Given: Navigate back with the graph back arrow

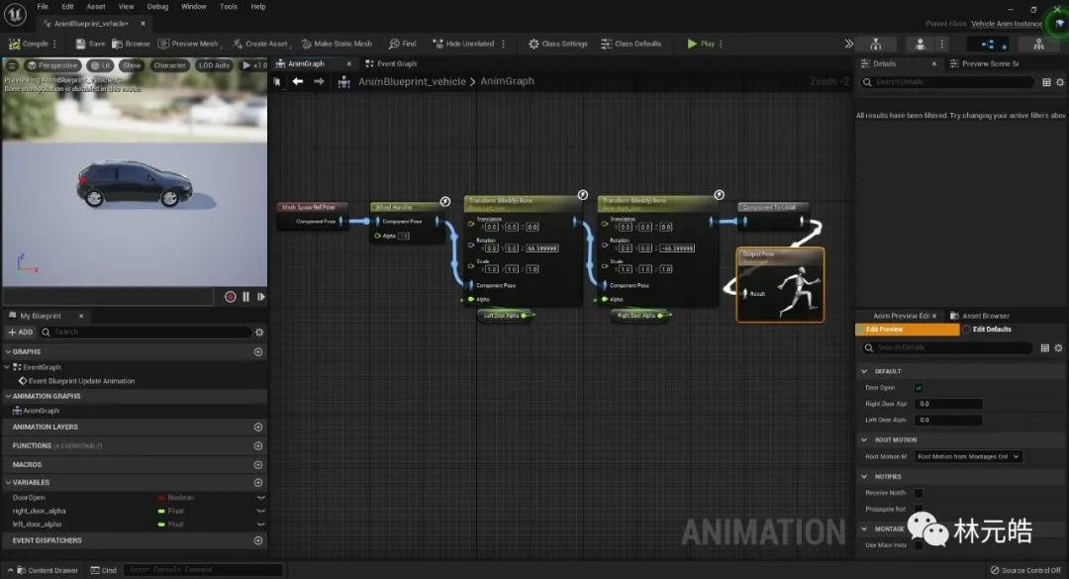Looking at the screenshot, I should (297, 82).
